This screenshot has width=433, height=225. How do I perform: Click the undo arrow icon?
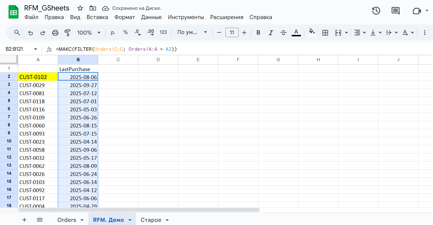coord(31,33)
